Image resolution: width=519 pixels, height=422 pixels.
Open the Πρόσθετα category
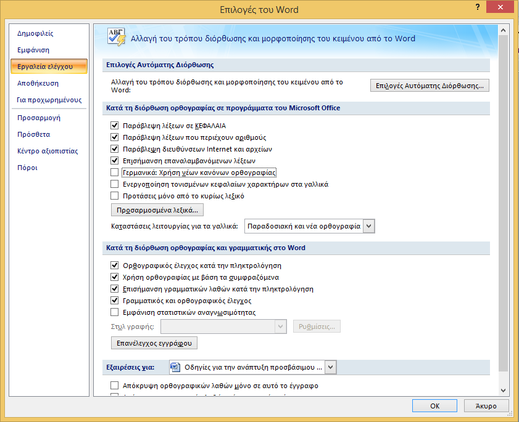[34, 134]
